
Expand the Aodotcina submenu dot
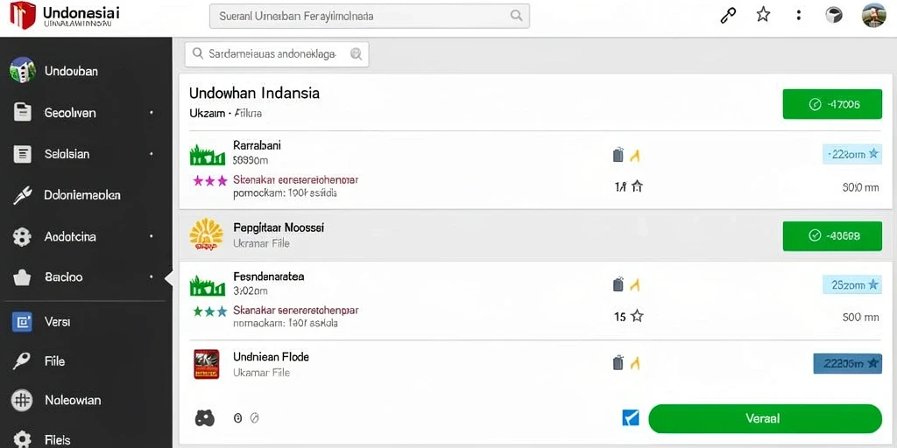pos(151,236)
